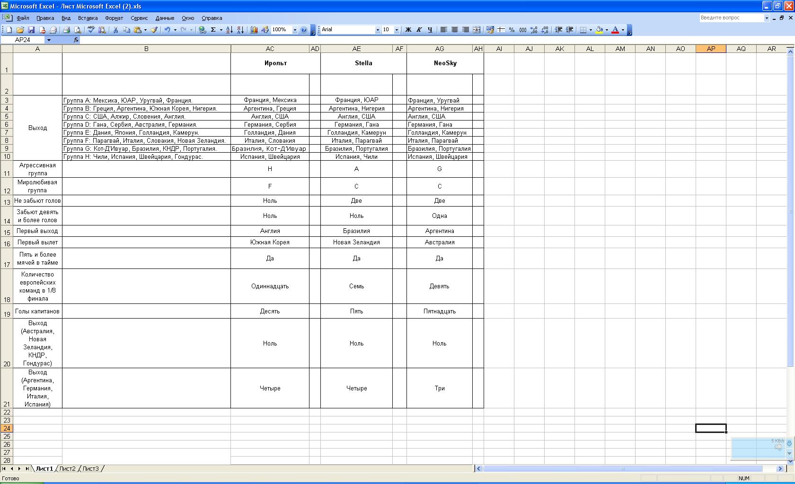
Task: Click the Paste clipboard icon
Action: (137, 30)
